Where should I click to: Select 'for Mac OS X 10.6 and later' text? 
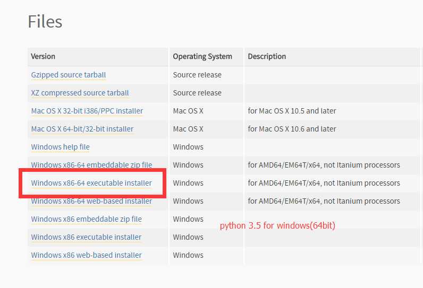pyautogui.click(x=292, y=129)
